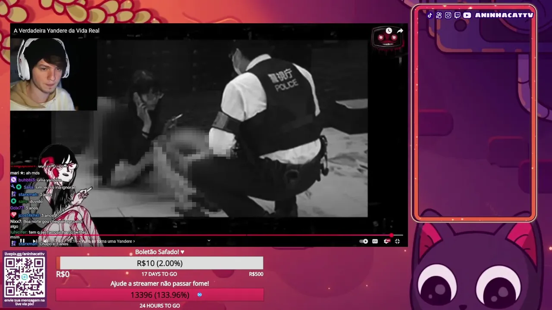
Task: Seek using the red progress bar
Action: (207, 235)
